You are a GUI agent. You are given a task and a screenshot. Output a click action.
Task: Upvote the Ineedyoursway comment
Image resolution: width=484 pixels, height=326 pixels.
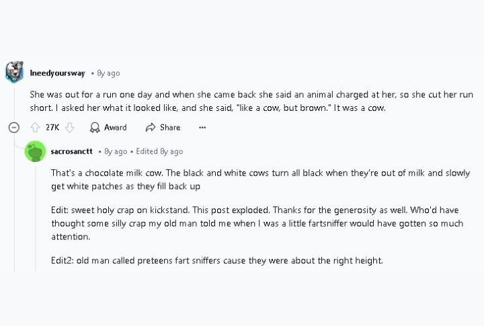click(x=35, y=128)
